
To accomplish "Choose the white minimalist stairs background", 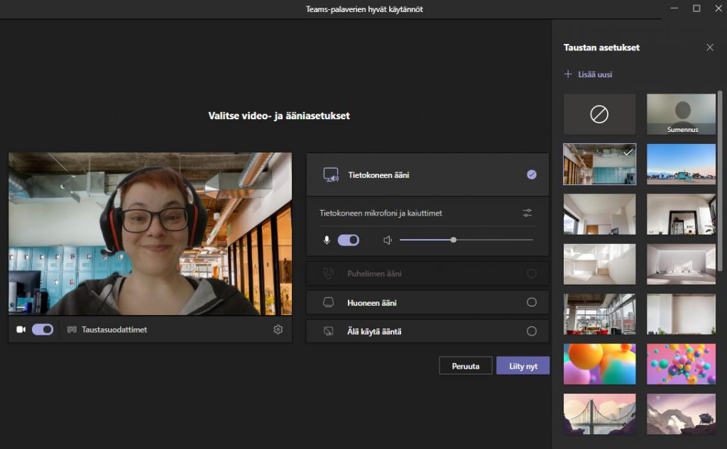I will click(x=599, y=264).
